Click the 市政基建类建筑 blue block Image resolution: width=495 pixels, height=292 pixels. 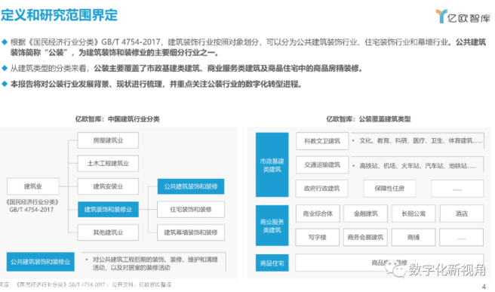point(272,164)
